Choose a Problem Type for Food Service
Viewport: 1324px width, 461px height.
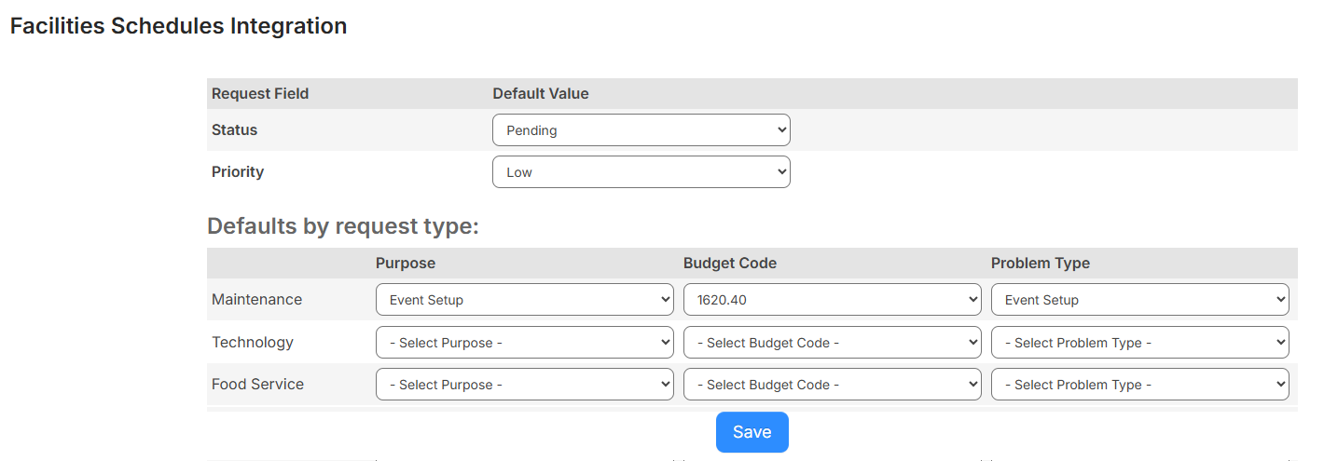click(x=1139, y=385)
